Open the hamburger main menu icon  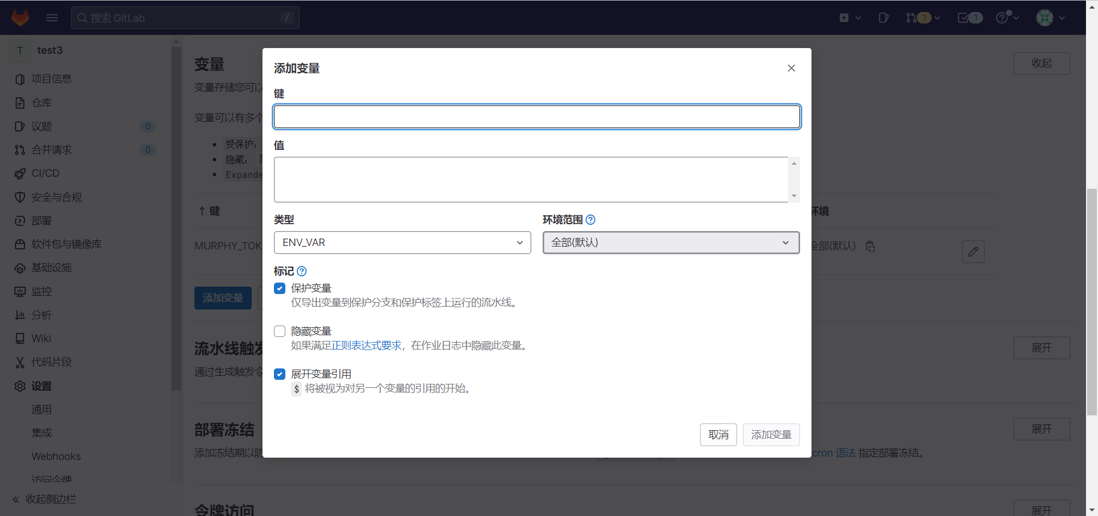coord(52,18)
